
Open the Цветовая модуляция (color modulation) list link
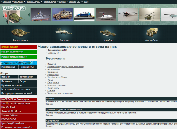tap(66, 67)
